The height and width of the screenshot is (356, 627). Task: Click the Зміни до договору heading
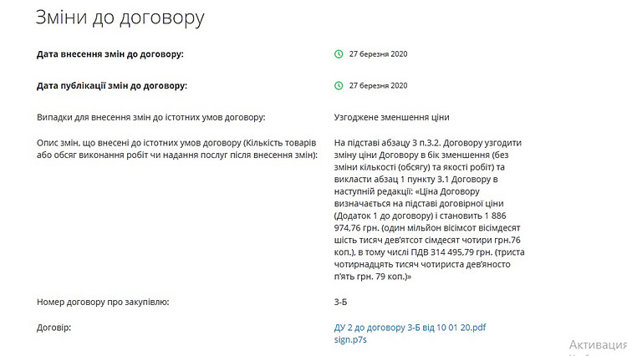[120, 18]
